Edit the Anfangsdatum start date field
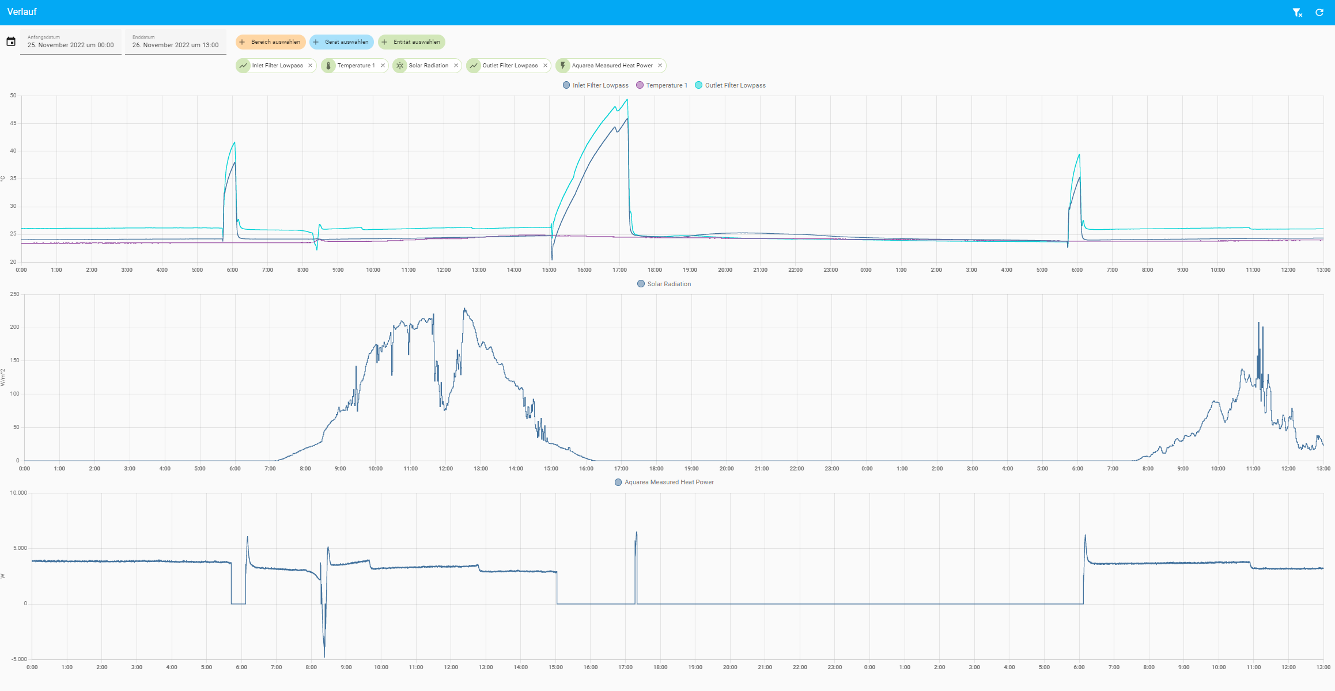 coord(71,42)
